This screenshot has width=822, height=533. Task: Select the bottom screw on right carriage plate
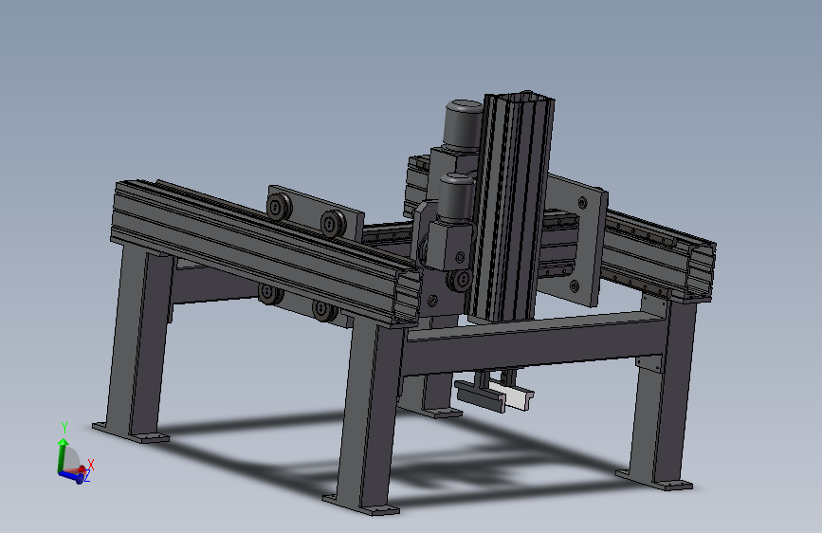click(x=575, y=286)
